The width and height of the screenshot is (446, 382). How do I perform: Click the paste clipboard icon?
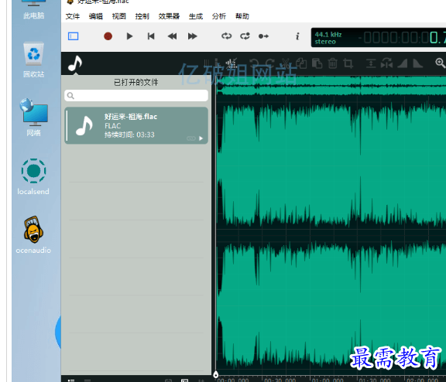(317, 63)
